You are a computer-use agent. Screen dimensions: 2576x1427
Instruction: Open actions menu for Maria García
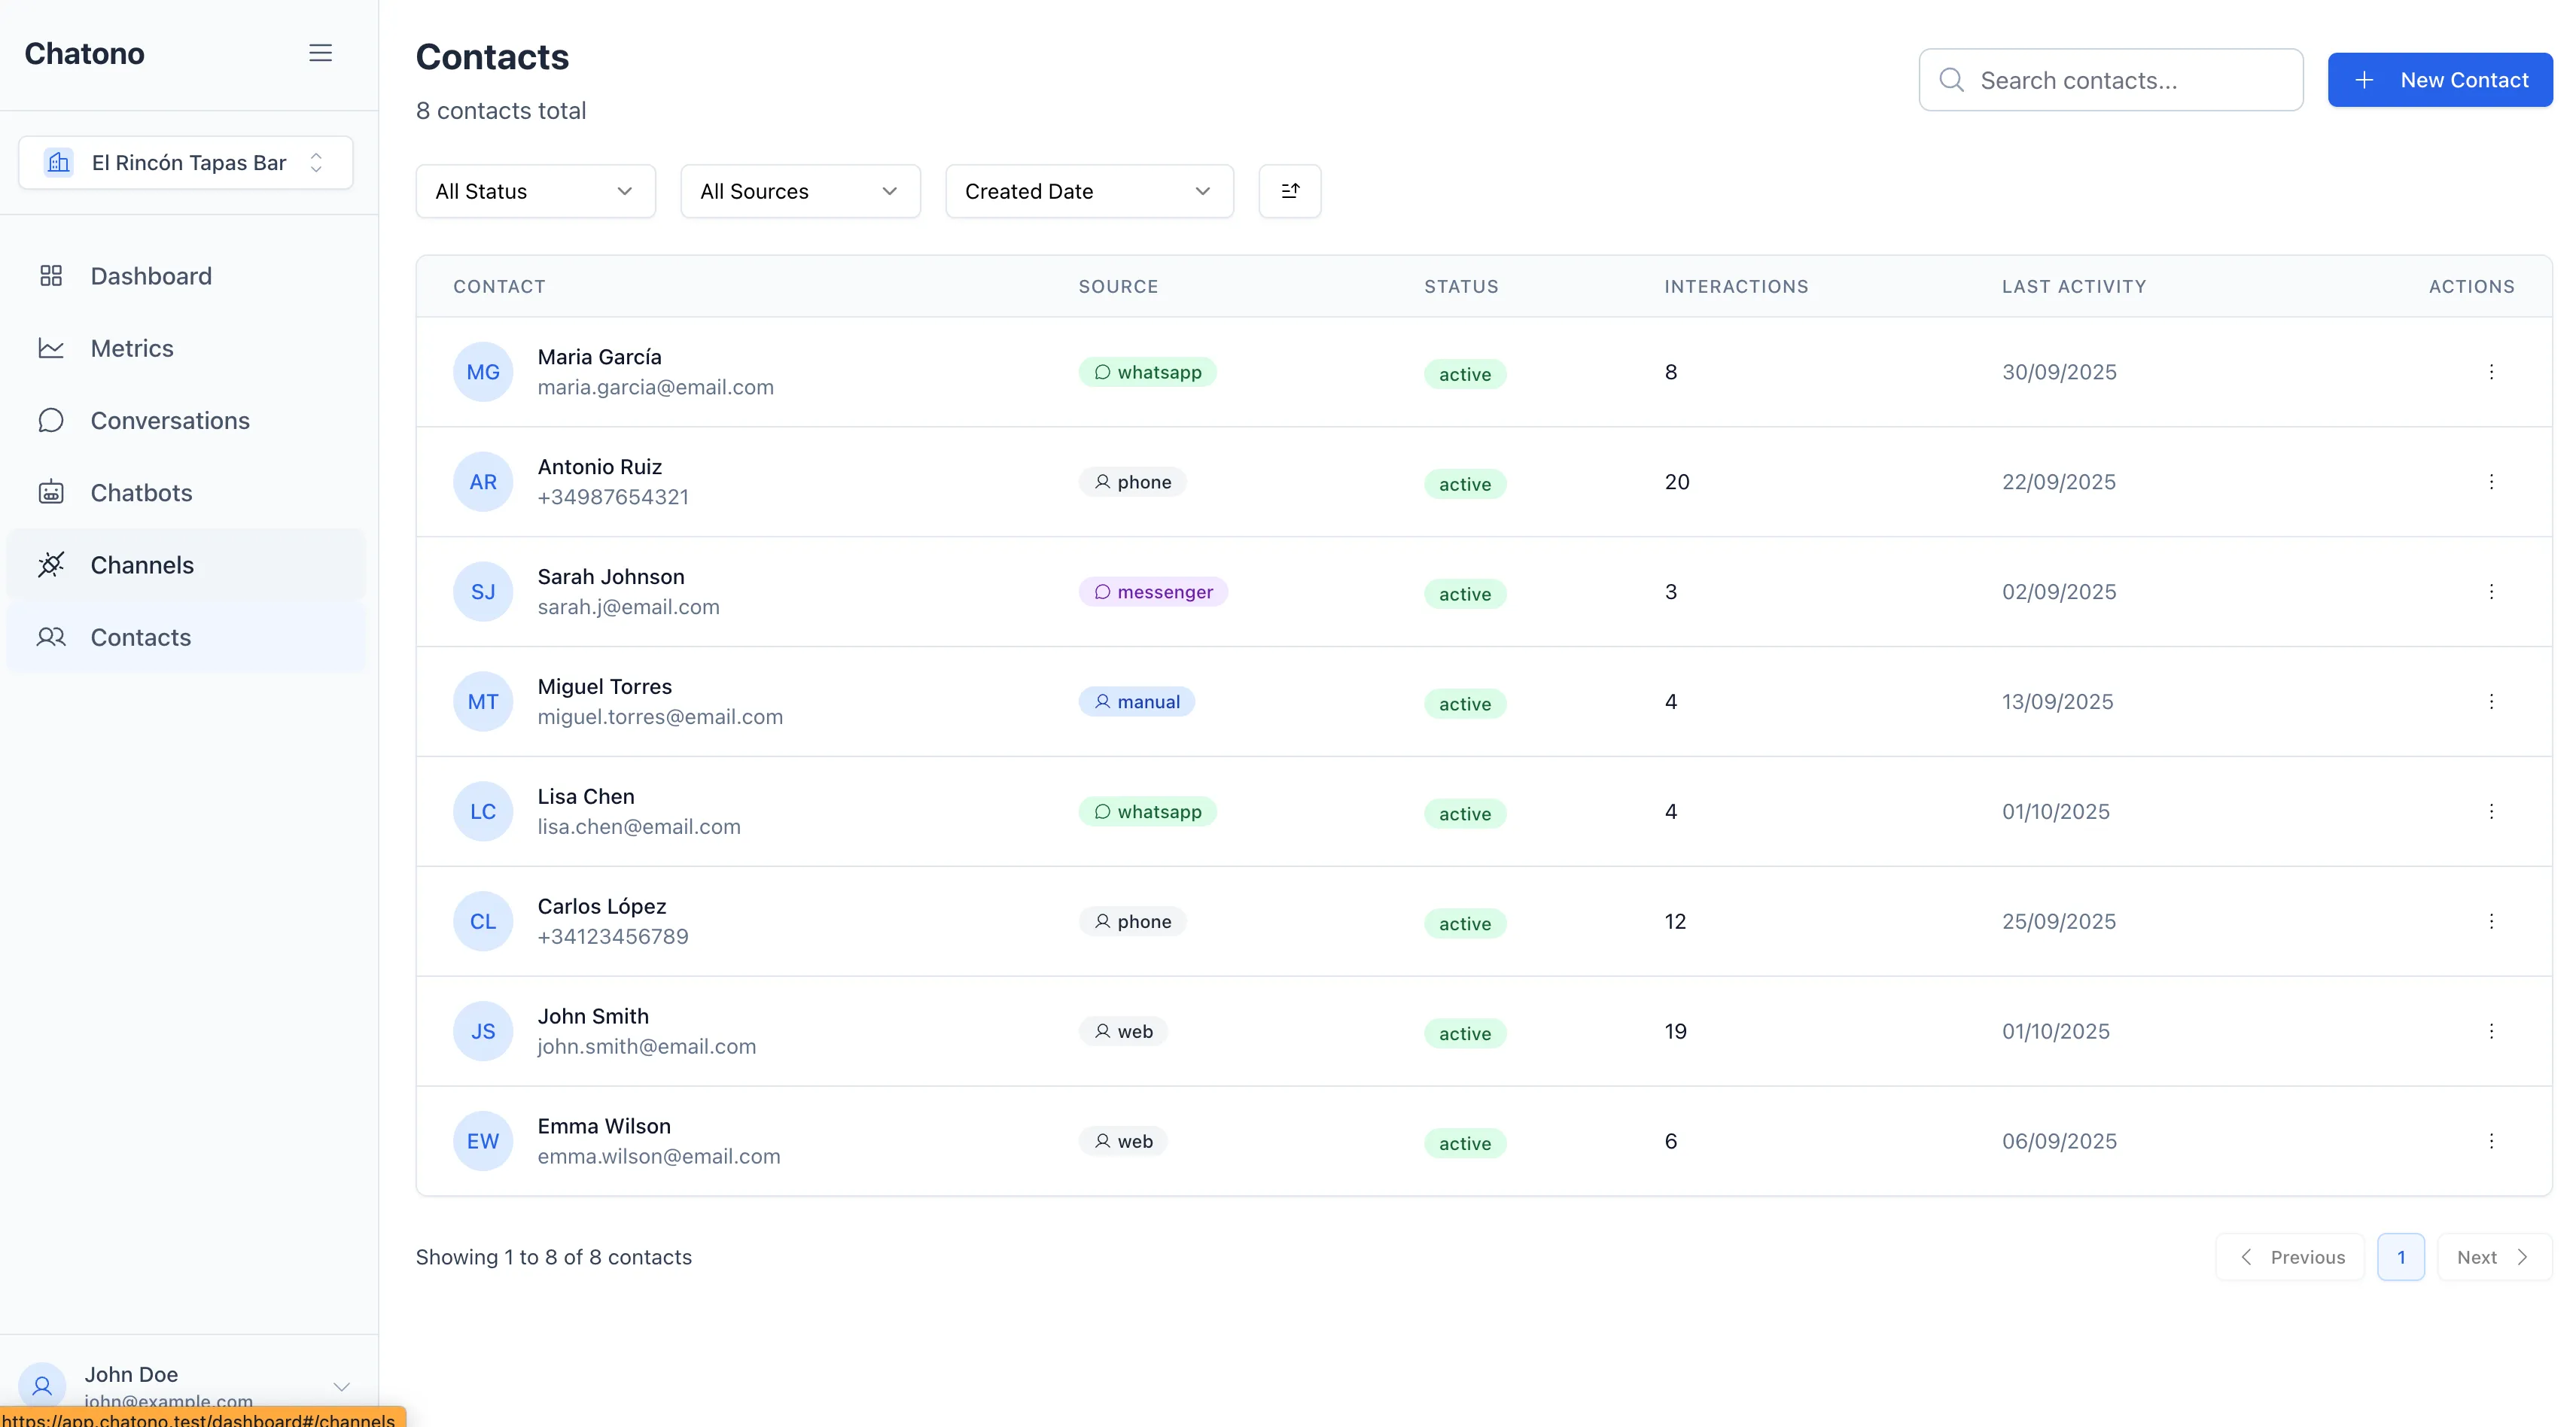point(2490,372)
